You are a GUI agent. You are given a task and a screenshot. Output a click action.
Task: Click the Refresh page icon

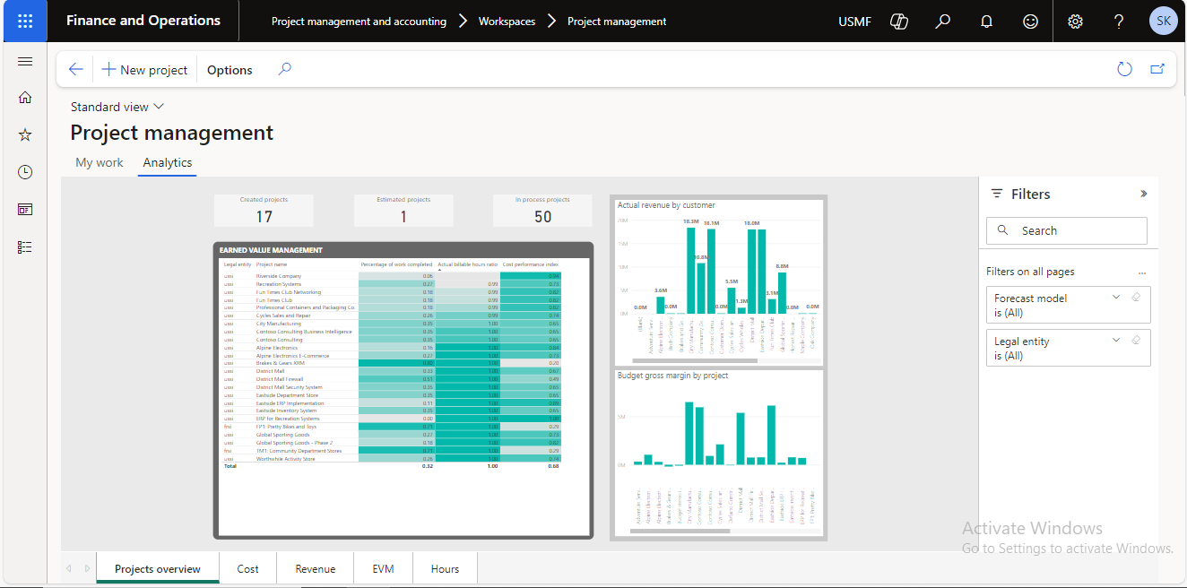[1124, 70]
